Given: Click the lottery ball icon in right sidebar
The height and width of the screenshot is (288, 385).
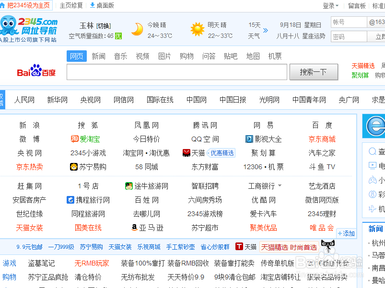Looking at the screenshot, I should pyautogui.click(x=373, y=194).
